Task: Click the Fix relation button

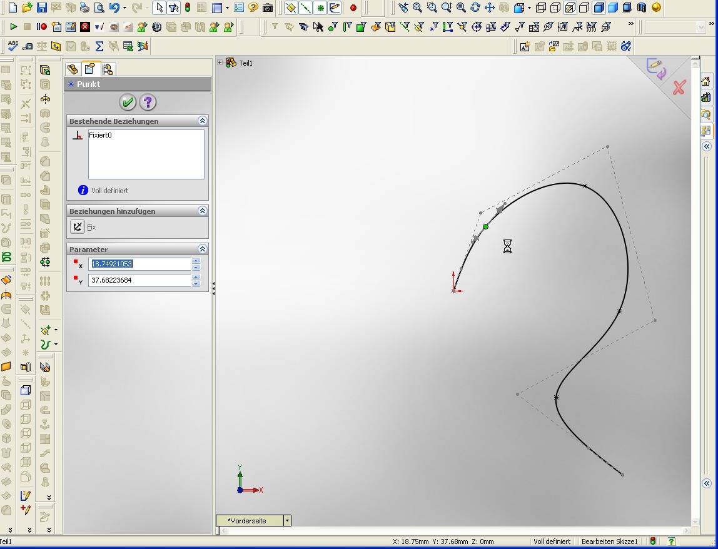Action: 78,227
